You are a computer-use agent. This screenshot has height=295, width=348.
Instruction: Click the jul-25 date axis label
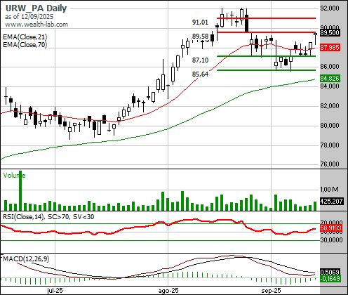(55, 291)
